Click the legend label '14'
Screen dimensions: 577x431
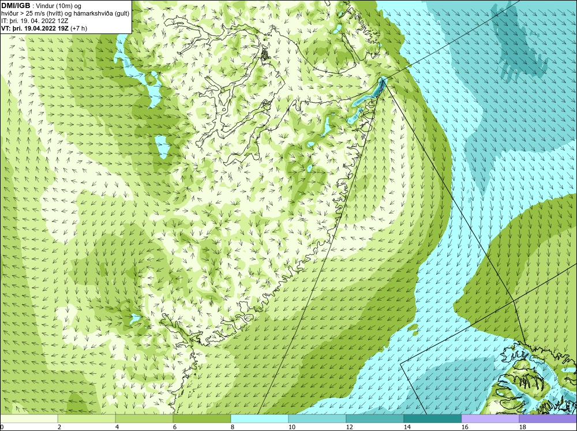(x=407, y=427)
